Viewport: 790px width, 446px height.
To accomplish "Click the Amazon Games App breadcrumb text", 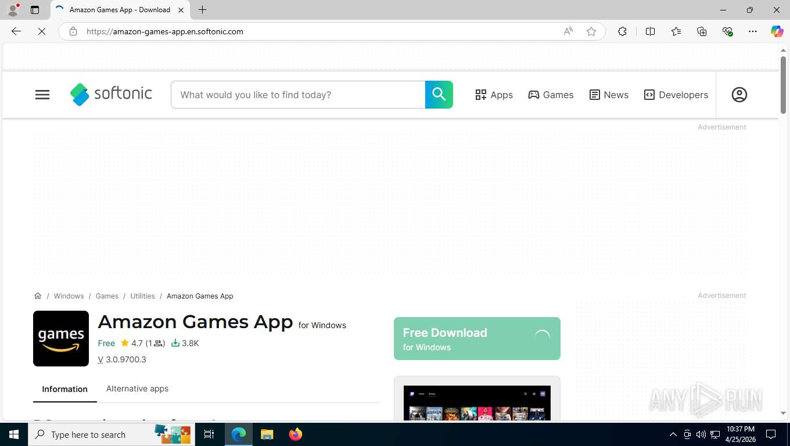I will 200,296.
